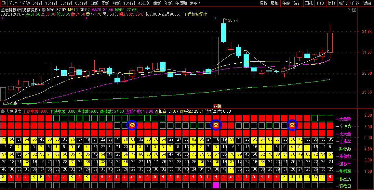Click the ---比大盘 row label
The width and height of the screenshot is (374, 190).
tap(343, 134)
